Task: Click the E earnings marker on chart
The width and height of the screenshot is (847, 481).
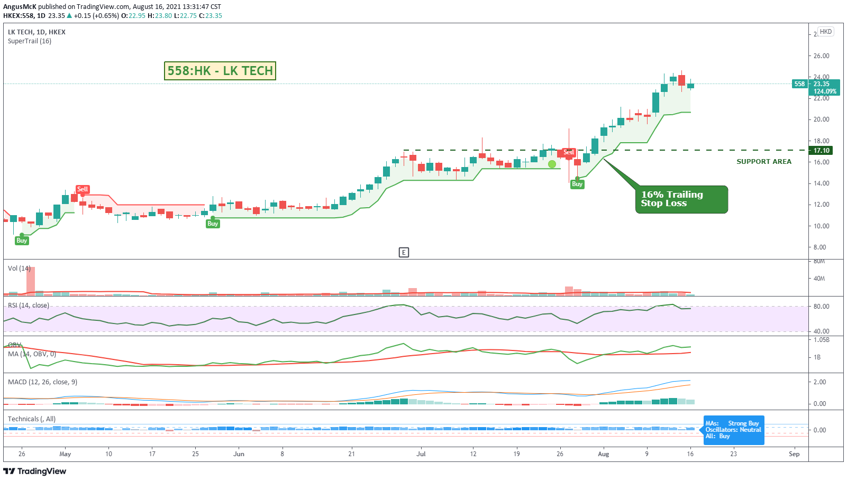Action: tap(404, 252)
